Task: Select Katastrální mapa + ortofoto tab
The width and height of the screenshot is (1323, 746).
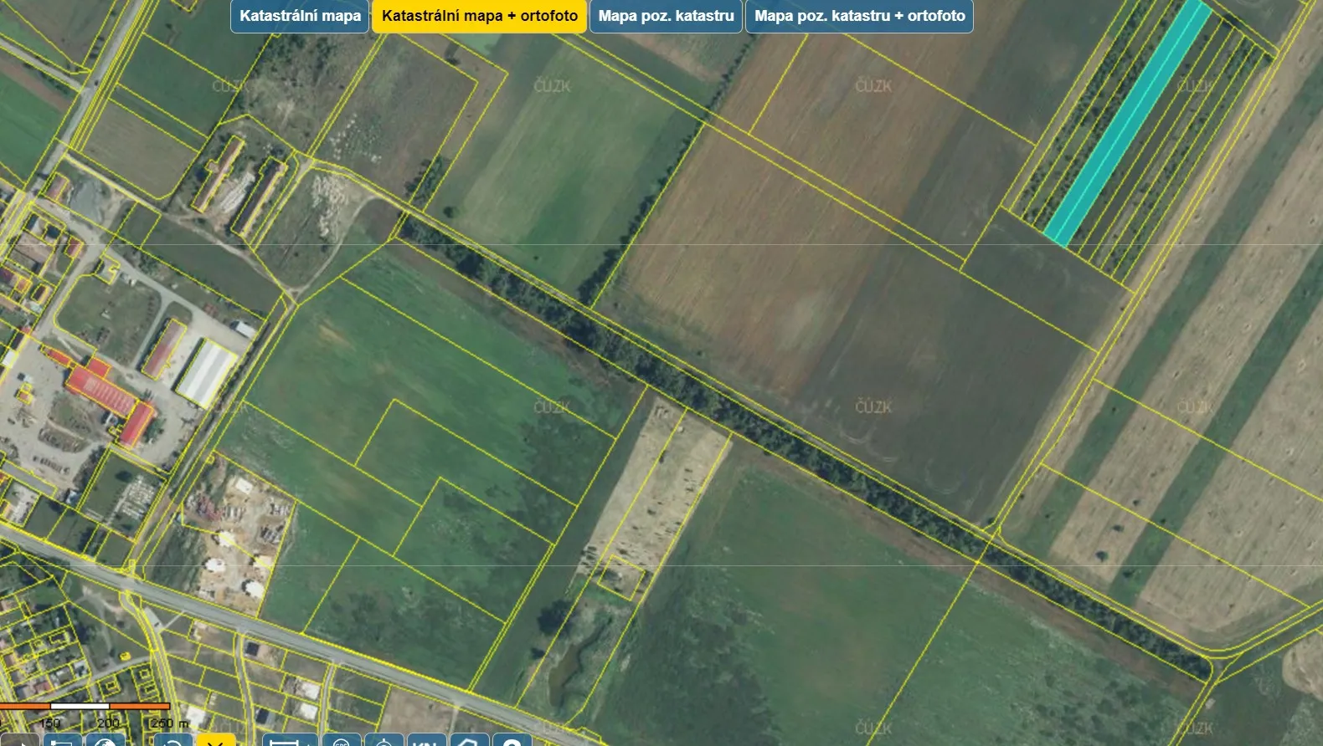Action: 480,16
